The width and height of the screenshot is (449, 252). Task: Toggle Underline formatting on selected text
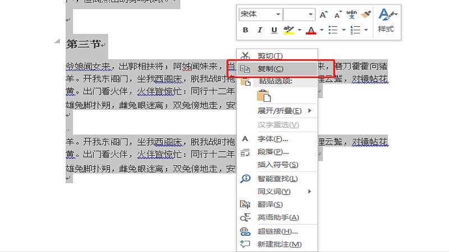click(274, 30)
